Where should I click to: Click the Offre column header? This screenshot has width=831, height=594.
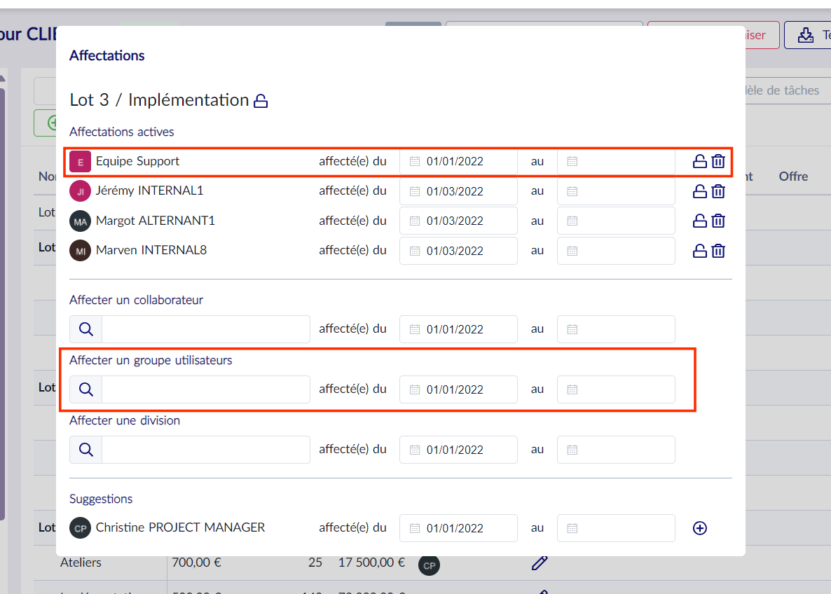click(x=793, y=177)
